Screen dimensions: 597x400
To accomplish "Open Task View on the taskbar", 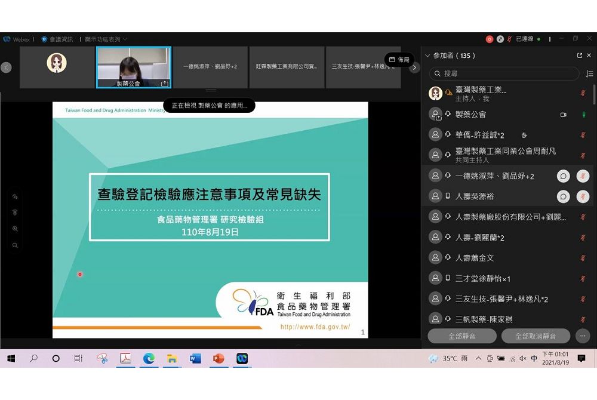I will click(x=78, y=359).
